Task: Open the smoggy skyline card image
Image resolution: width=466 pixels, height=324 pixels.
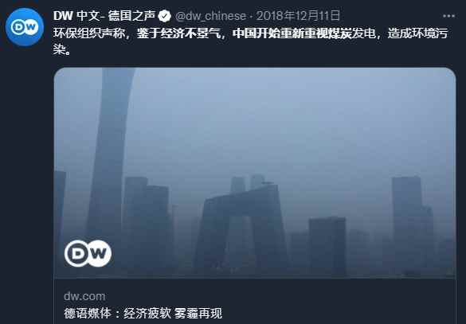Action: tap(255, 173)
